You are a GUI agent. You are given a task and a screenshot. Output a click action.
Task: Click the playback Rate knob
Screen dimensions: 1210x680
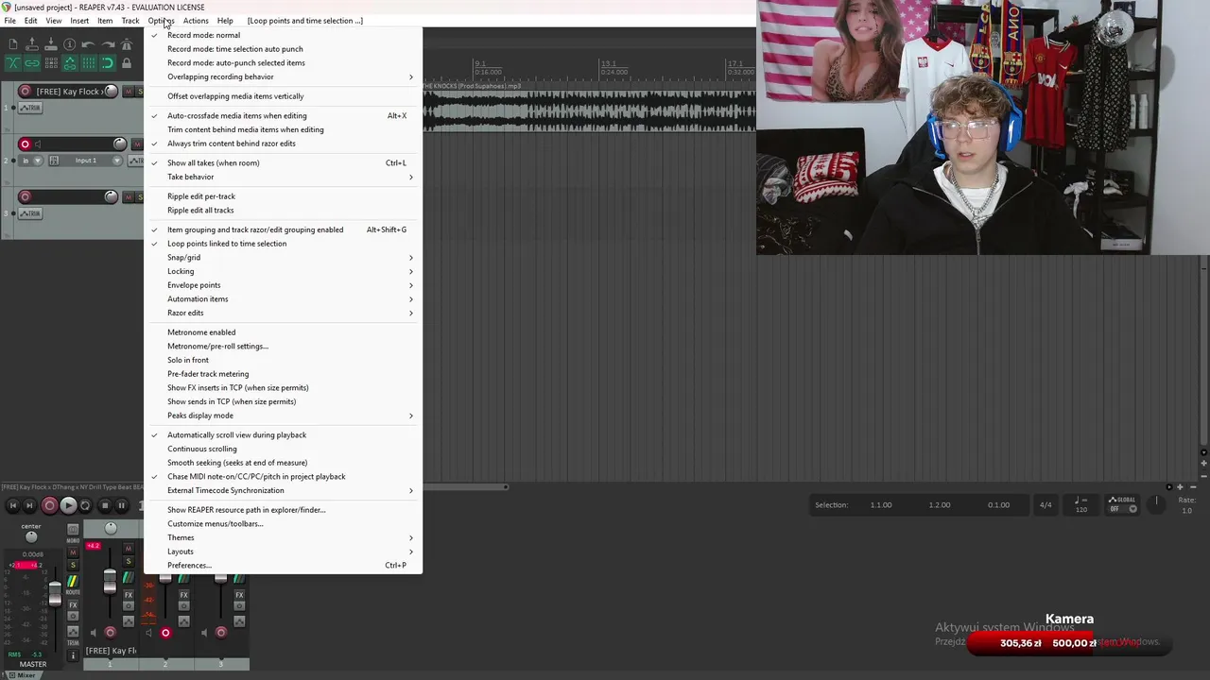tap(1156, 504)
